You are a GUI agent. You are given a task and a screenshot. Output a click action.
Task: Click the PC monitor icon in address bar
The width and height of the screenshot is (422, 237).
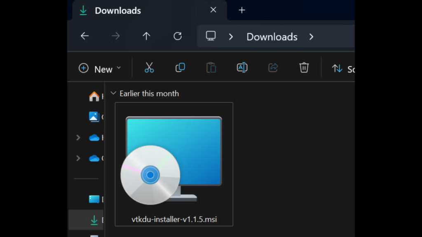[x=211, y=36]
